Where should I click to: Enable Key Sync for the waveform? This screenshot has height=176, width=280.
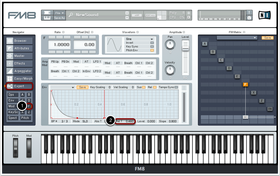pyautogui.click(x=152, y=47)
